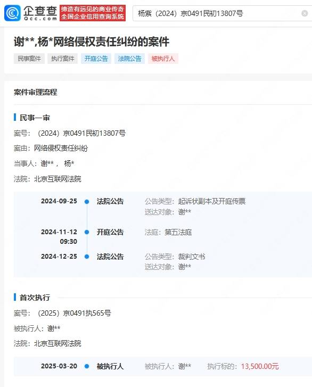Select the 执行案件 tag

click(63, 59)
